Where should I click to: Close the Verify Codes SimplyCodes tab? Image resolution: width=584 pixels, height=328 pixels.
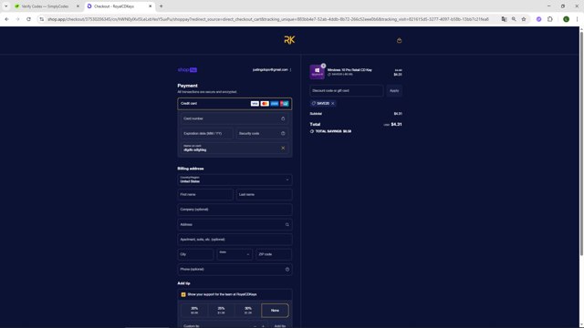point(78,6)
